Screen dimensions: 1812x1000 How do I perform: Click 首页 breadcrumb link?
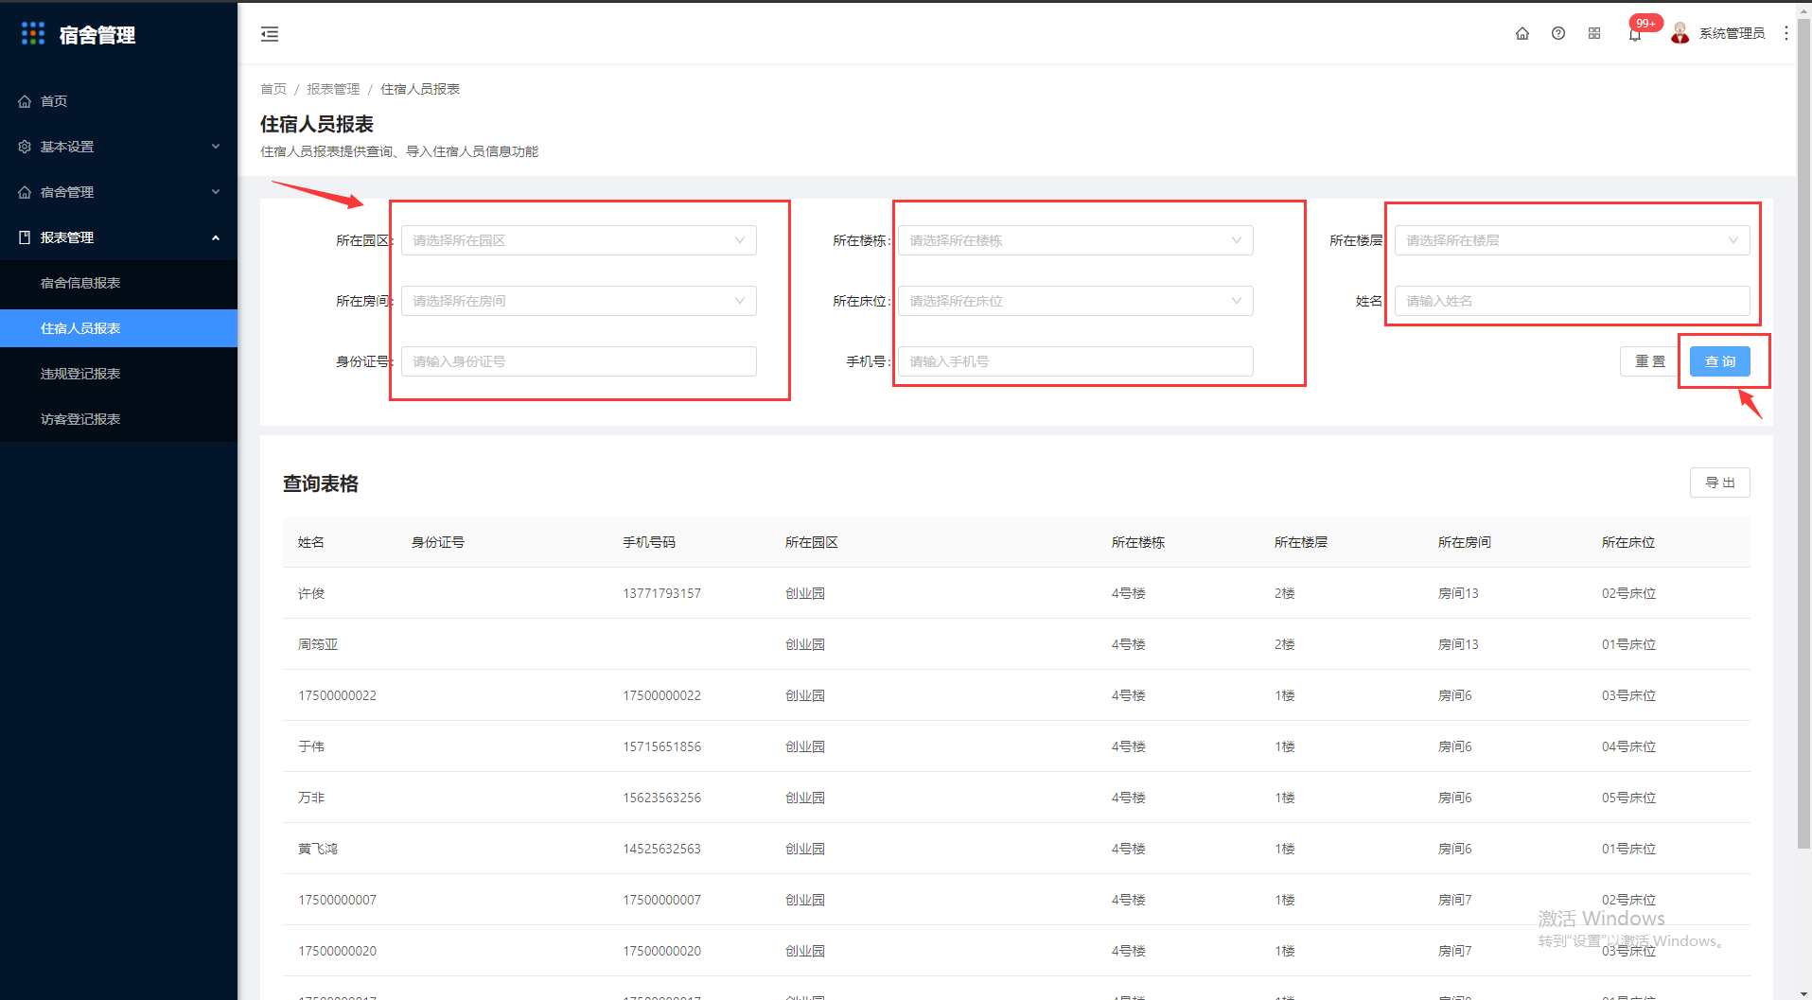click(x=273, y=89)
